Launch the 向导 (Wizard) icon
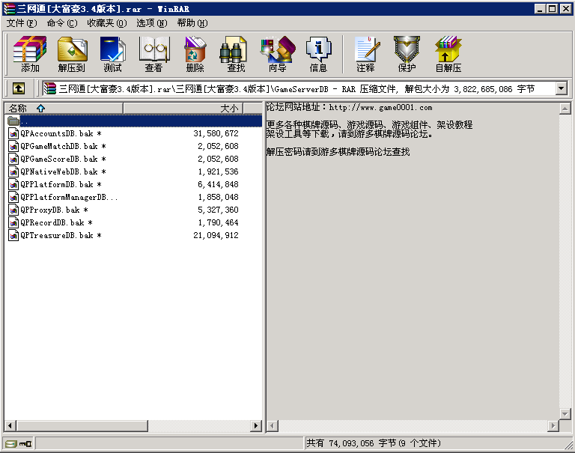The image size is (575, 453). point(277,54)
